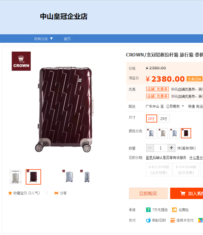Click the 信用卡支付 card icon
This screenshot has width=203, height=235.
[x=173, y=220]
